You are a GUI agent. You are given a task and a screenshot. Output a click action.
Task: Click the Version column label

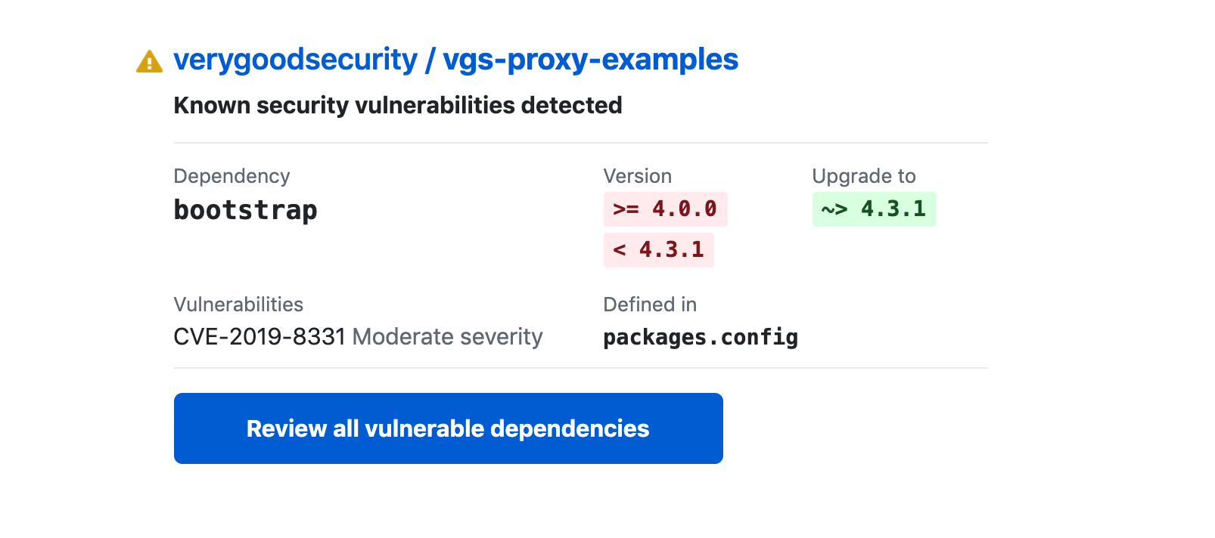638,176
